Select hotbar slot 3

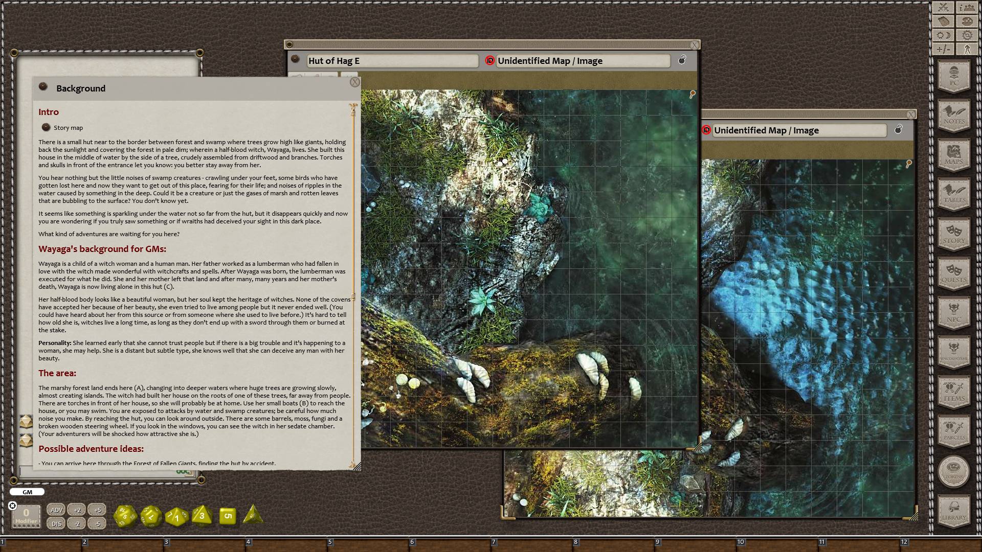(x=205, y=543)
